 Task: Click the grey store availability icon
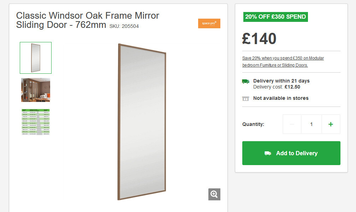click(x=245, y=98)
